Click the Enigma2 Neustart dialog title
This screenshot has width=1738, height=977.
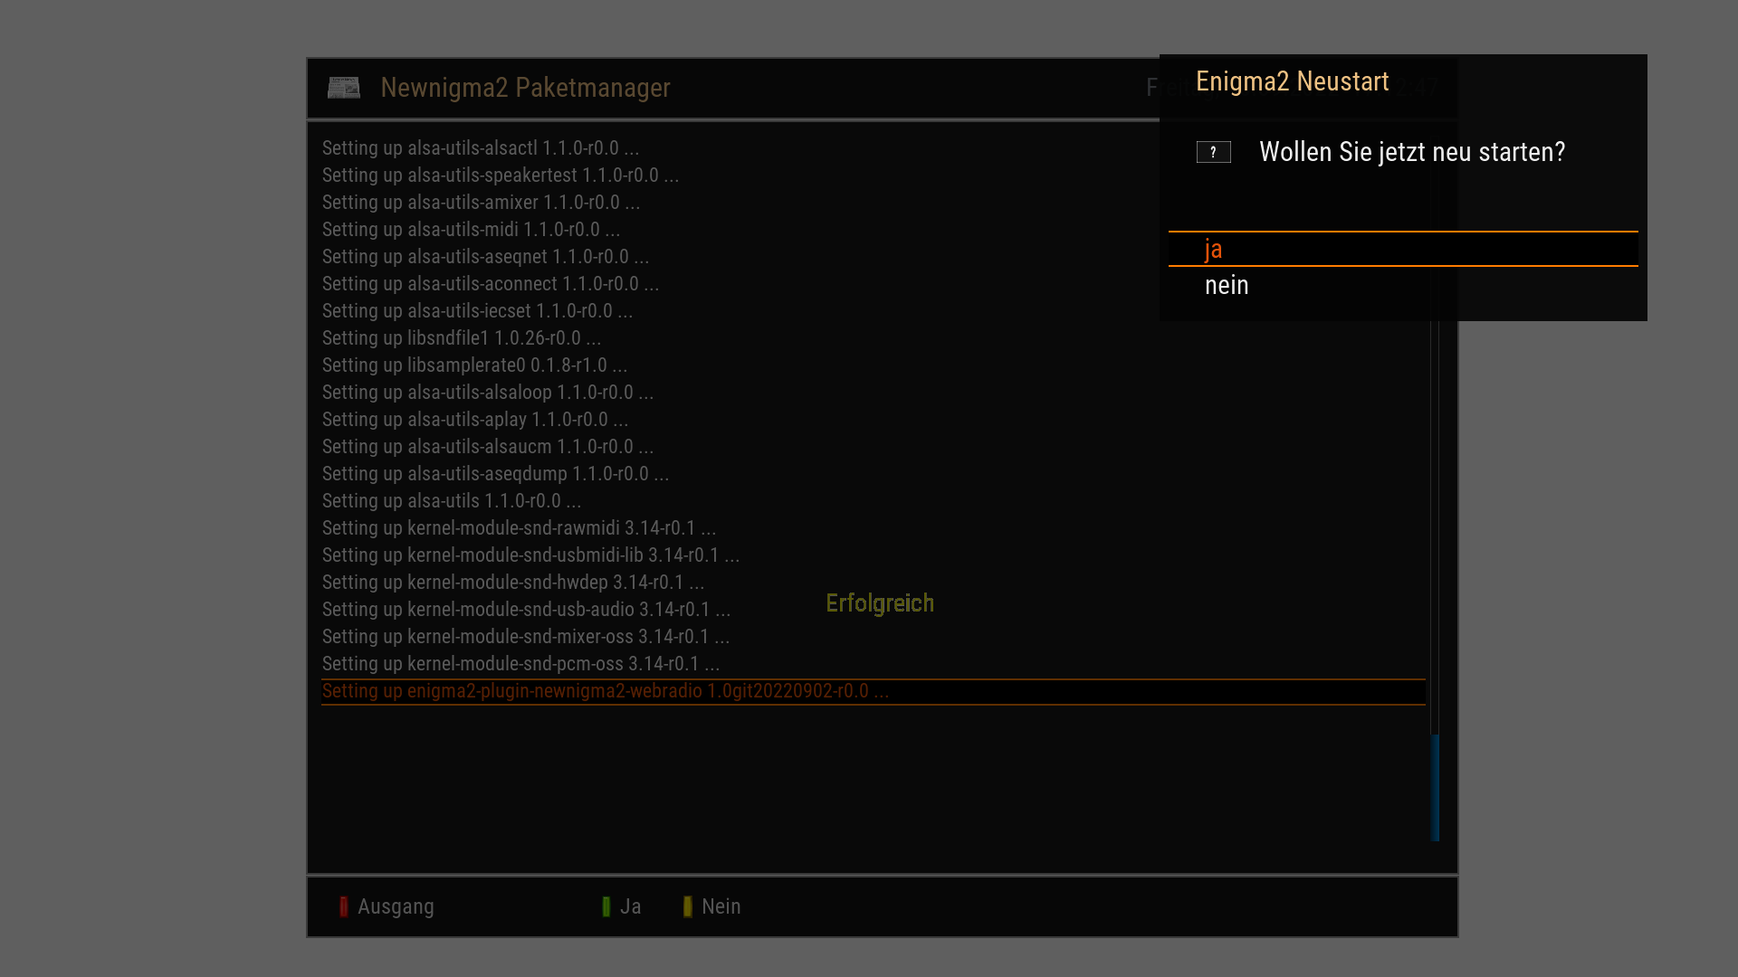click(1292, 81)
